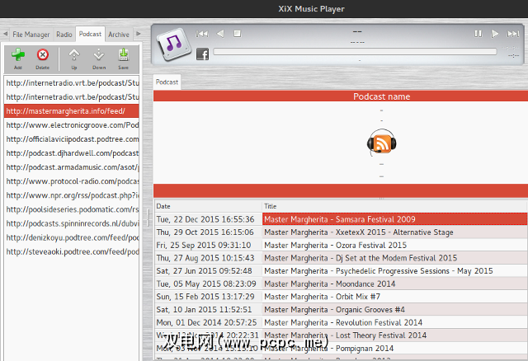Image resolution: width=528 pixels, height=361 pixels.
Task: Pause playback with the pause button
Action: click(478, 34)
